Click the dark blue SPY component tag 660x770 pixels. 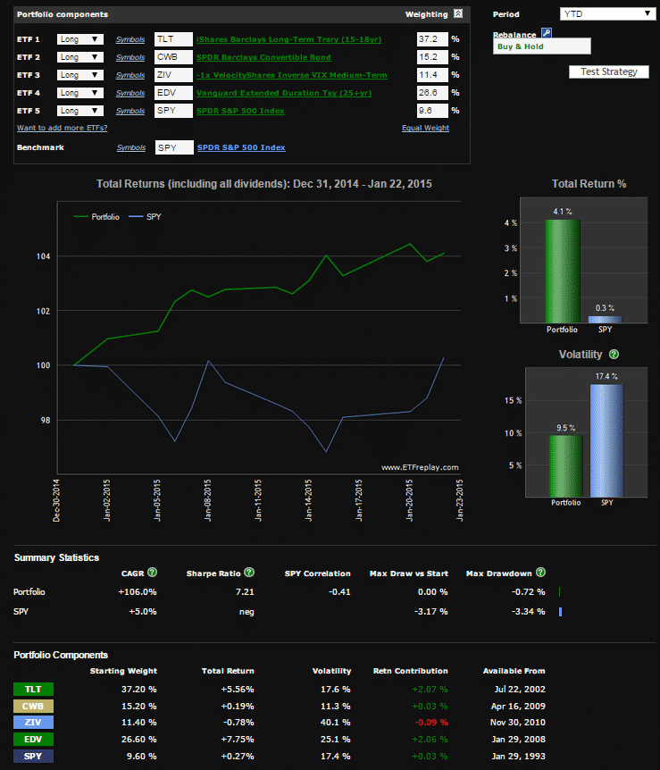(x=33, y=756)
